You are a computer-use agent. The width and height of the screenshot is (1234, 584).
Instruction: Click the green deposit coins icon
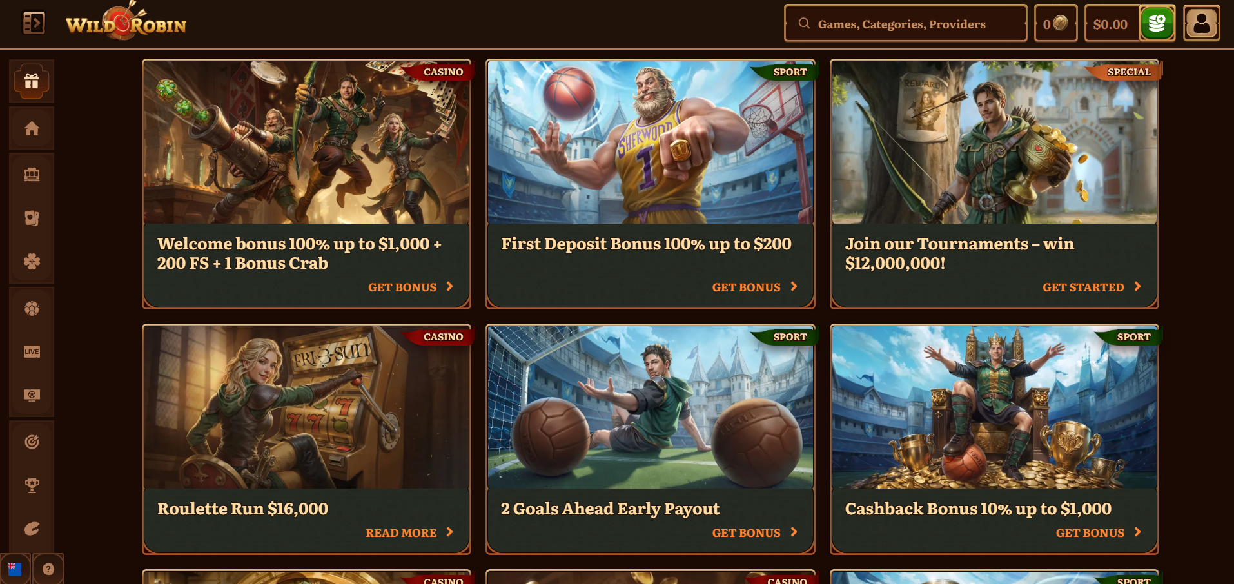click(1157, 23)
